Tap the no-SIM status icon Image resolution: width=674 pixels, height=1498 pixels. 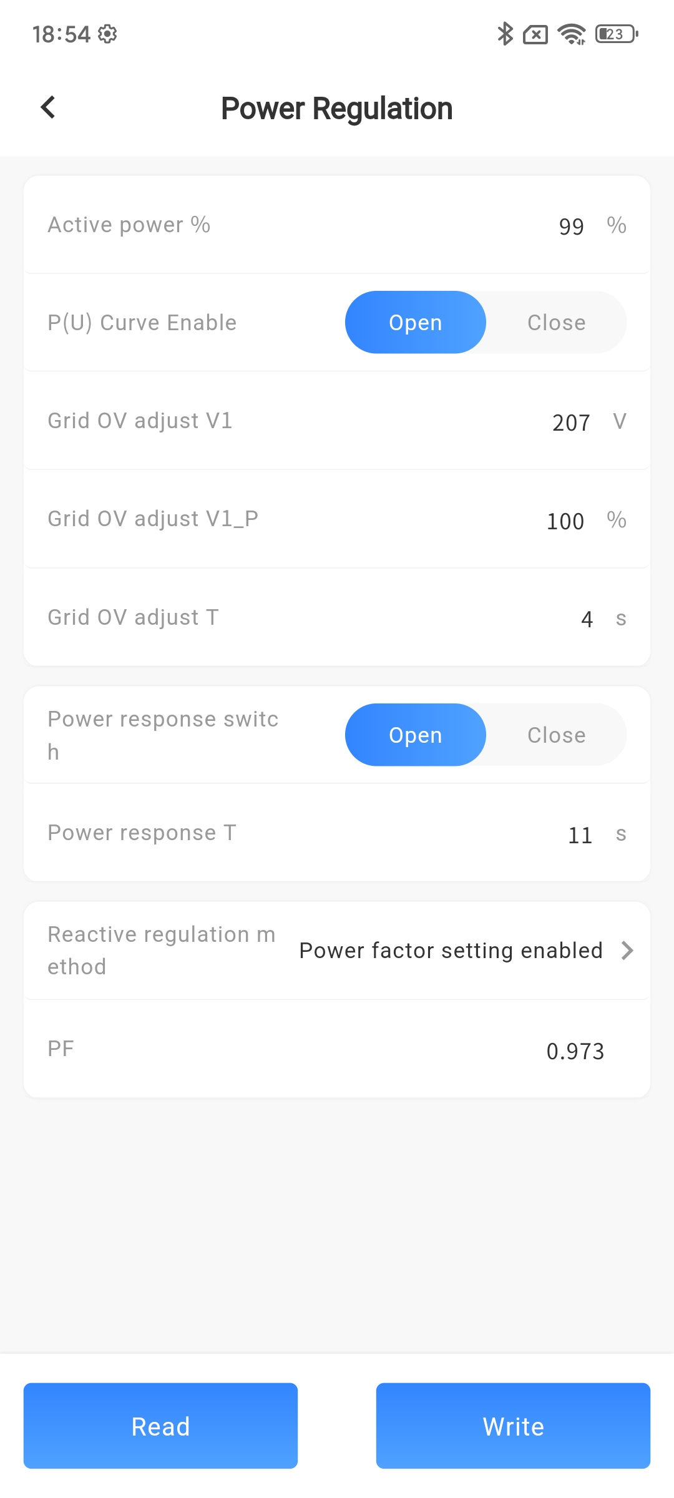535,34
